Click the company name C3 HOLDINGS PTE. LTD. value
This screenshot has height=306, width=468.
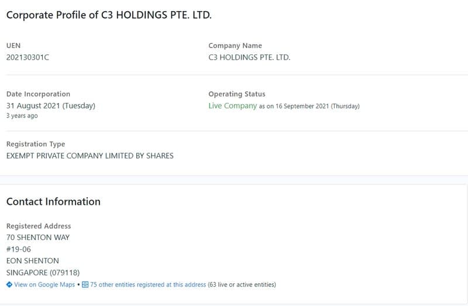[x=249, y=57]
